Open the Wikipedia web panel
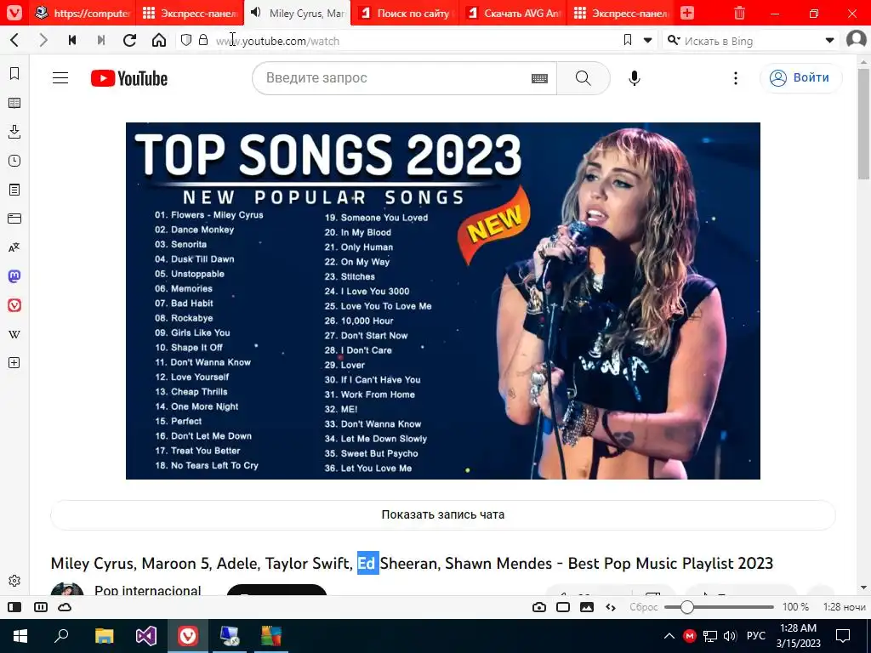The height and width of the screenshot is (653, 871). [x=14, y=334]
